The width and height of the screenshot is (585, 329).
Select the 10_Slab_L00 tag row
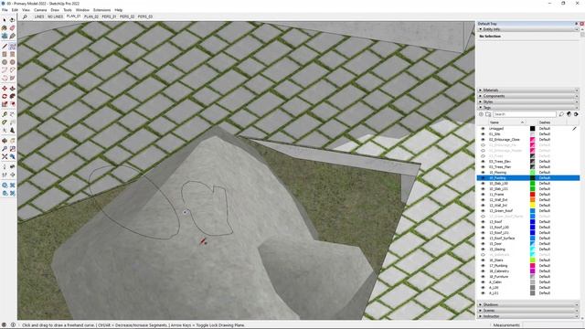point(528,184)
